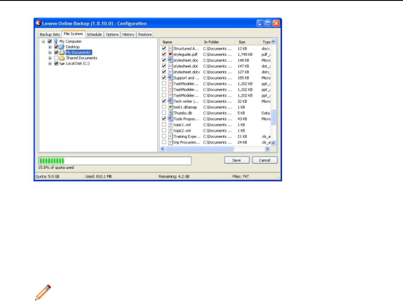The width and height of the screenshot is (403, 302).
Task: Click the Training Expe... spreadsheet icon
Action: pyautogui.click(x=170, y=136)
